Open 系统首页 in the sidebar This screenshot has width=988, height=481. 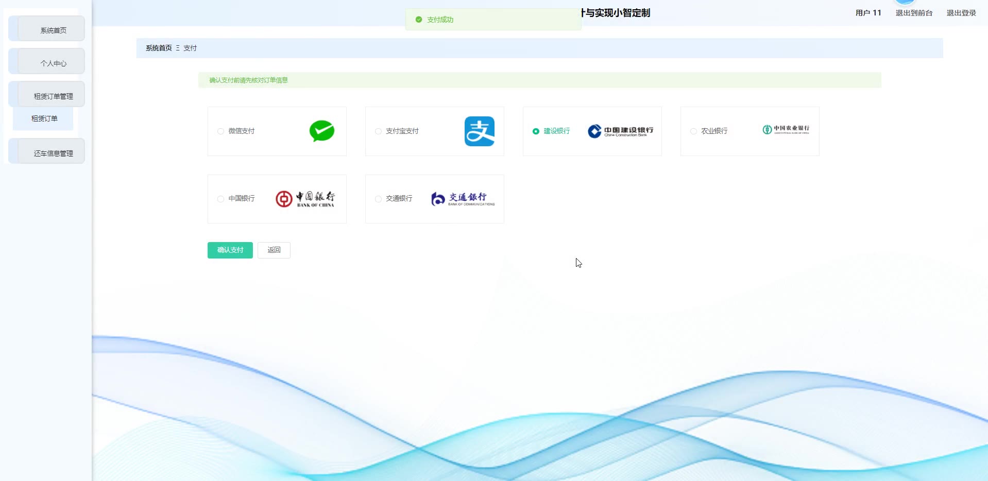point(47,29)
